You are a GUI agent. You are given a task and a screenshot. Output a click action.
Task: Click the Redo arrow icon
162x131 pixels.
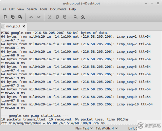(39, 17)
